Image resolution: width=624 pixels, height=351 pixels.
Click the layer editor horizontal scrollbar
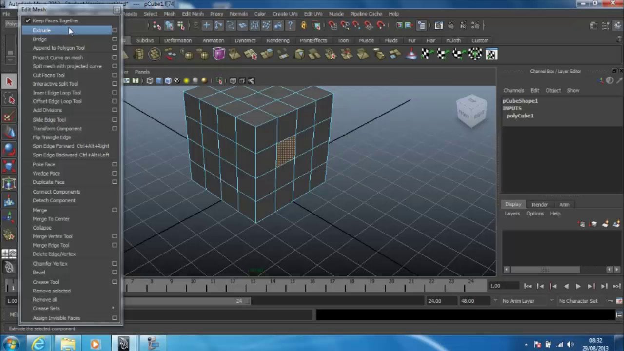click(545, 270)
